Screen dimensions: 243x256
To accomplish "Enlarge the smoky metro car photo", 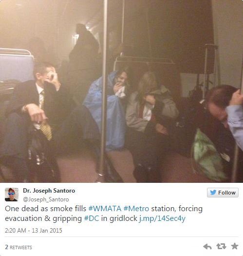I will 122,91.
